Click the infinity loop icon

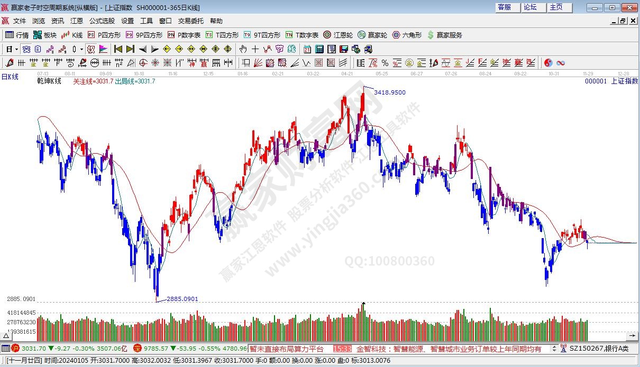pyautogui.click(x=560, y=63)
